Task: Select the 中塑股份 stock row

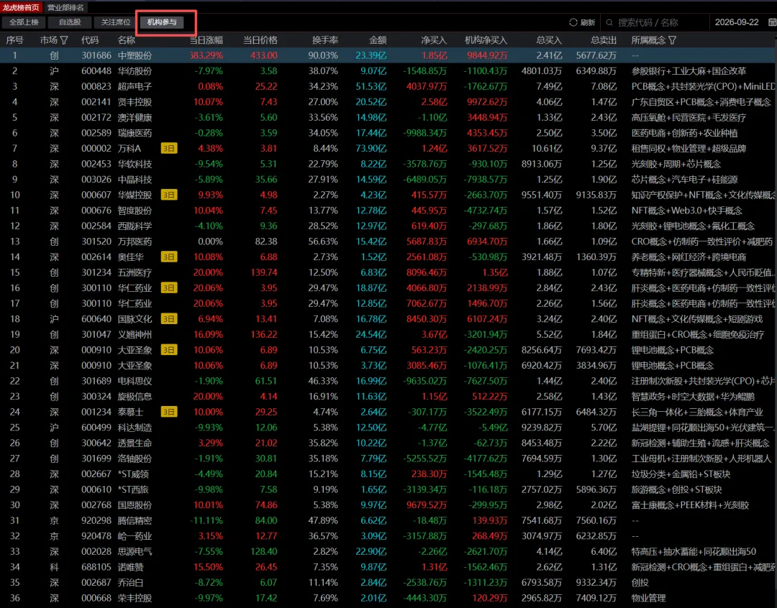Action: [x=388, y=55]
